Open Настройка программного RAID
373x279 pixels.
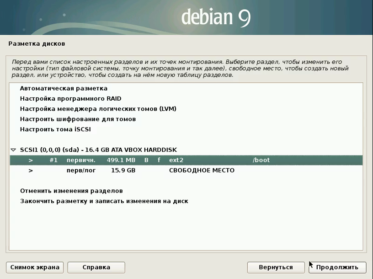[x=70, y=98]
